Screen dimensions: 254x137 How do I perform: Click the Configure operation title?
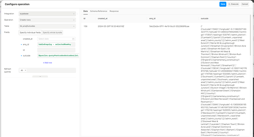[17, 4]
